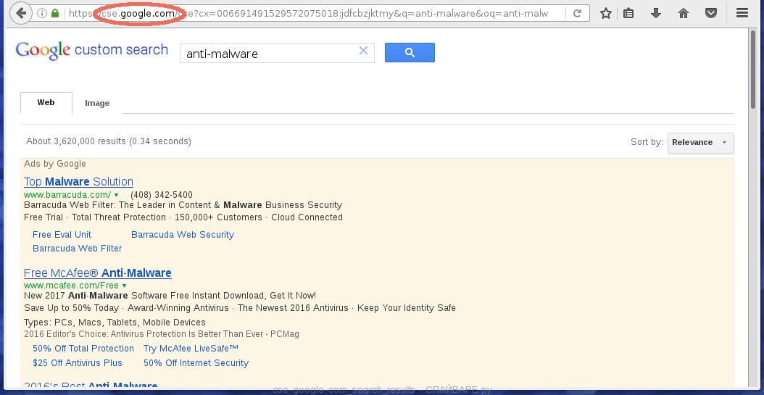
Task: Clear the search box with the X
Action: tap(363, 51)
